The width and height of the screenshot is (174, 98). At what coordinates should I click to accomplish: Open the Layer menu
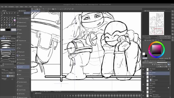pos(17,7)
